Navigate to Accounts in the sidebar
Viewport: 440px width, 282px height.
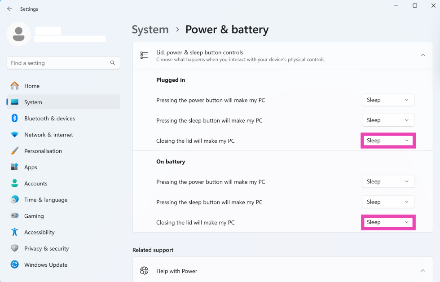[35, 184]
